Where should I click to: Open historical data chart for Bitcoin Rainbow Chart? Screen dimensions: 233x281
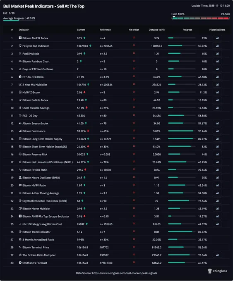click(217, 61)
